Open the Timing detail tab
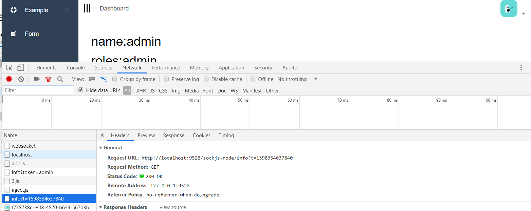Viewport: 531px width, 211px height. [x=226, y=135]
